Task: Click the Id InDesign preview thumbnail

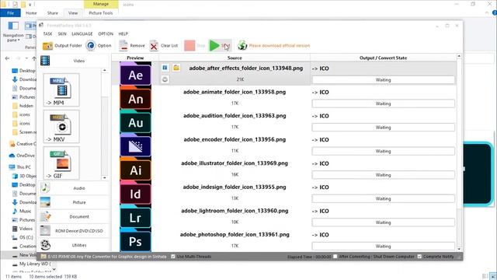Action: (x=135, y=193)
